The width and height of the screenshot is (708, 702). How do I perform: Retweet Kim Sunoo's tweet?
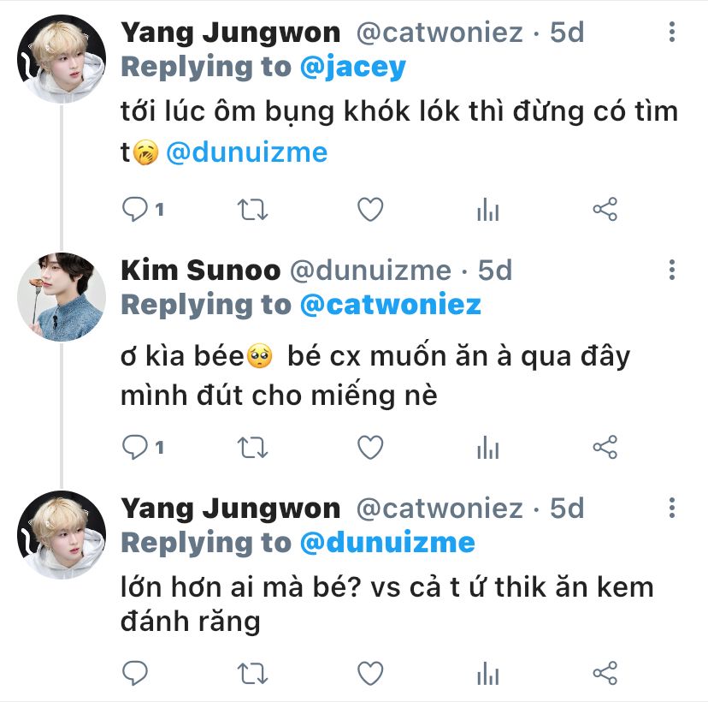[253, 447]
